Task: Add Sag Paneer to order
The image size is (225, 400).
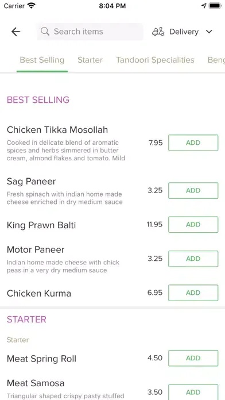Action: (193, 191)
